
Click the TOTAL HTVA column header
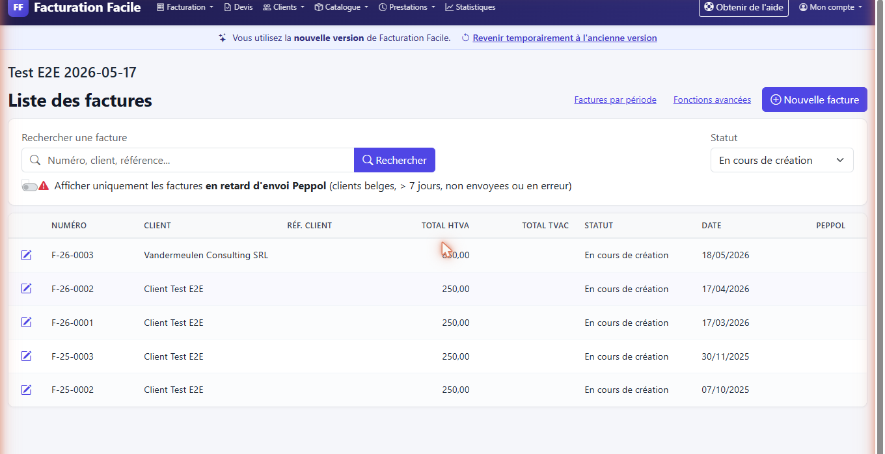click(x=445, y=226)
